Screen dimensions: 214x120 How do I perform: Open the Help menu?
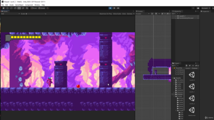click(x=43, y=5)
